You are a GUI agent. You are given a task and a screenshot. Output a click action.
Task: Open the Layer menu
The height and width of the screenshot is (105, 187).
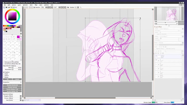point(19,5)
